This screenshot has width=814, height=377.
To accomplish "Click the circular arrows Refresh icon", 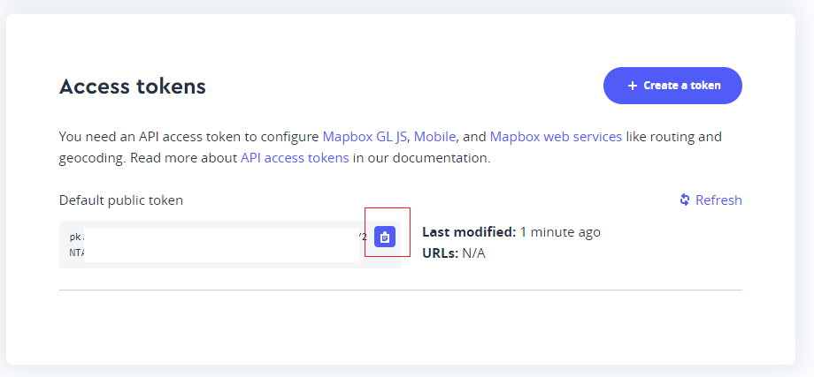I will click(x=685, y=200).
